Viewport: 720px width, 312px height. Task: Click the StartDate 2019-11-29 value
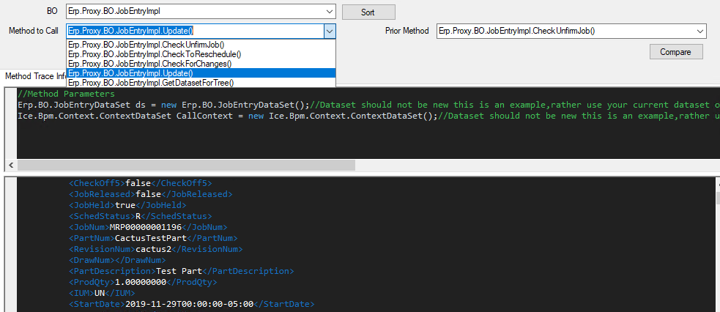pos(189,304)
